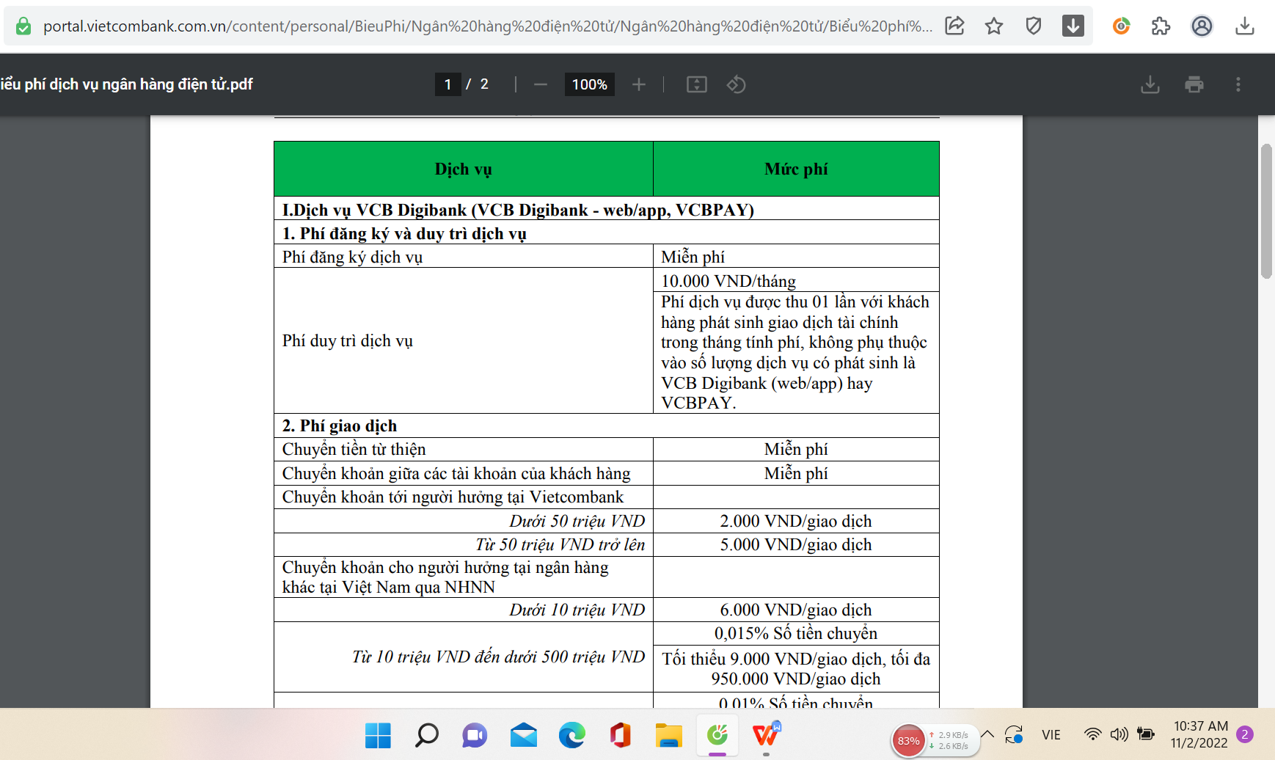The image size is (1275, 760).
Task: Download the PDF file
Action: click(x=1150, y=84)
